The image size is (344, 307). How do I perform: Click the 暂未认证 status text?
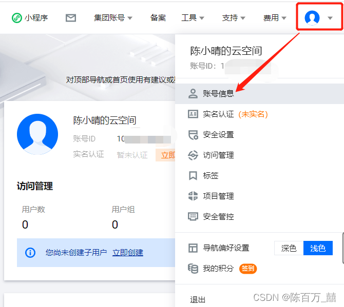[x=132, y=155]
